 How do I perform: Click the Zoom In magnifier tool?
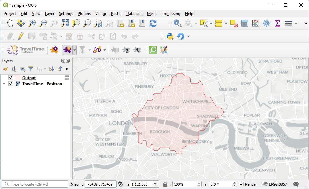(x=32, y=23)
